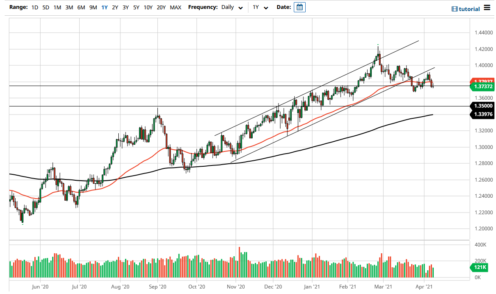Open the hamburger menu
The width and height of the screenshot is (496, 294).
pos(488,8)
